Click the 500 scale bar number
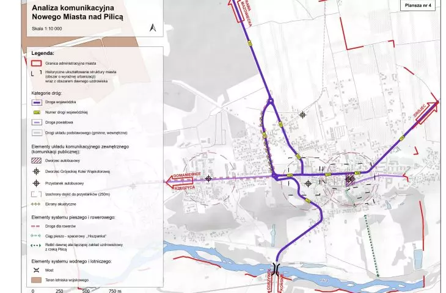Screen dimensions: 446x293 click(86, 291)
